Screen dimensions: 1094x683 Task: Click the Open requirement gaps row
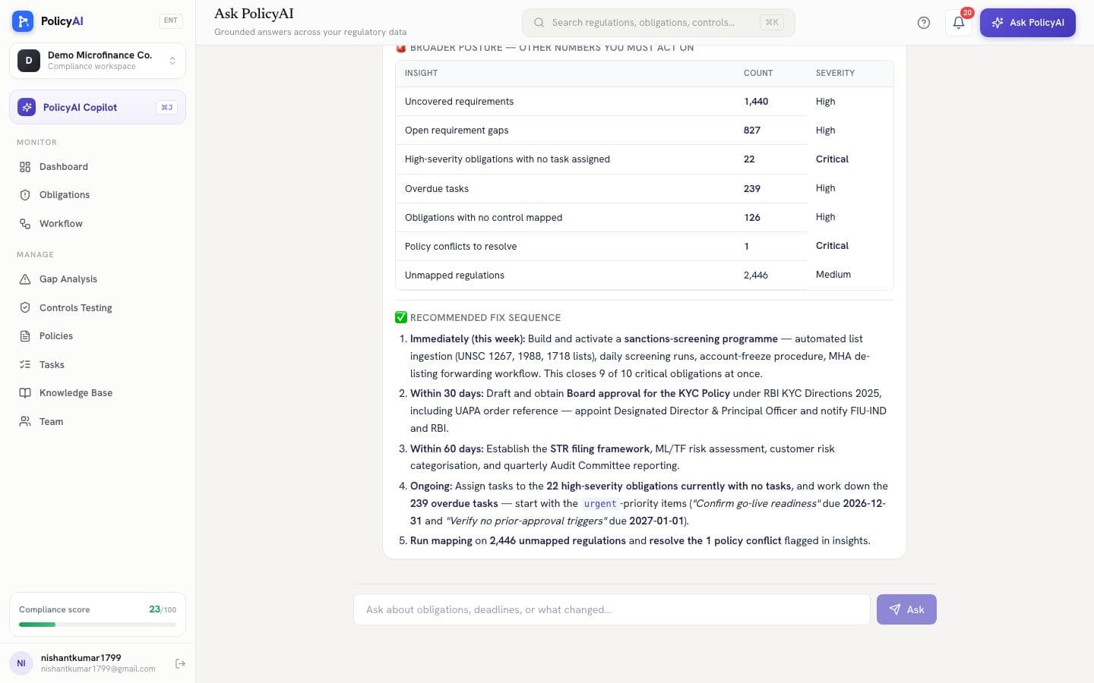click(x=644, y=131)
